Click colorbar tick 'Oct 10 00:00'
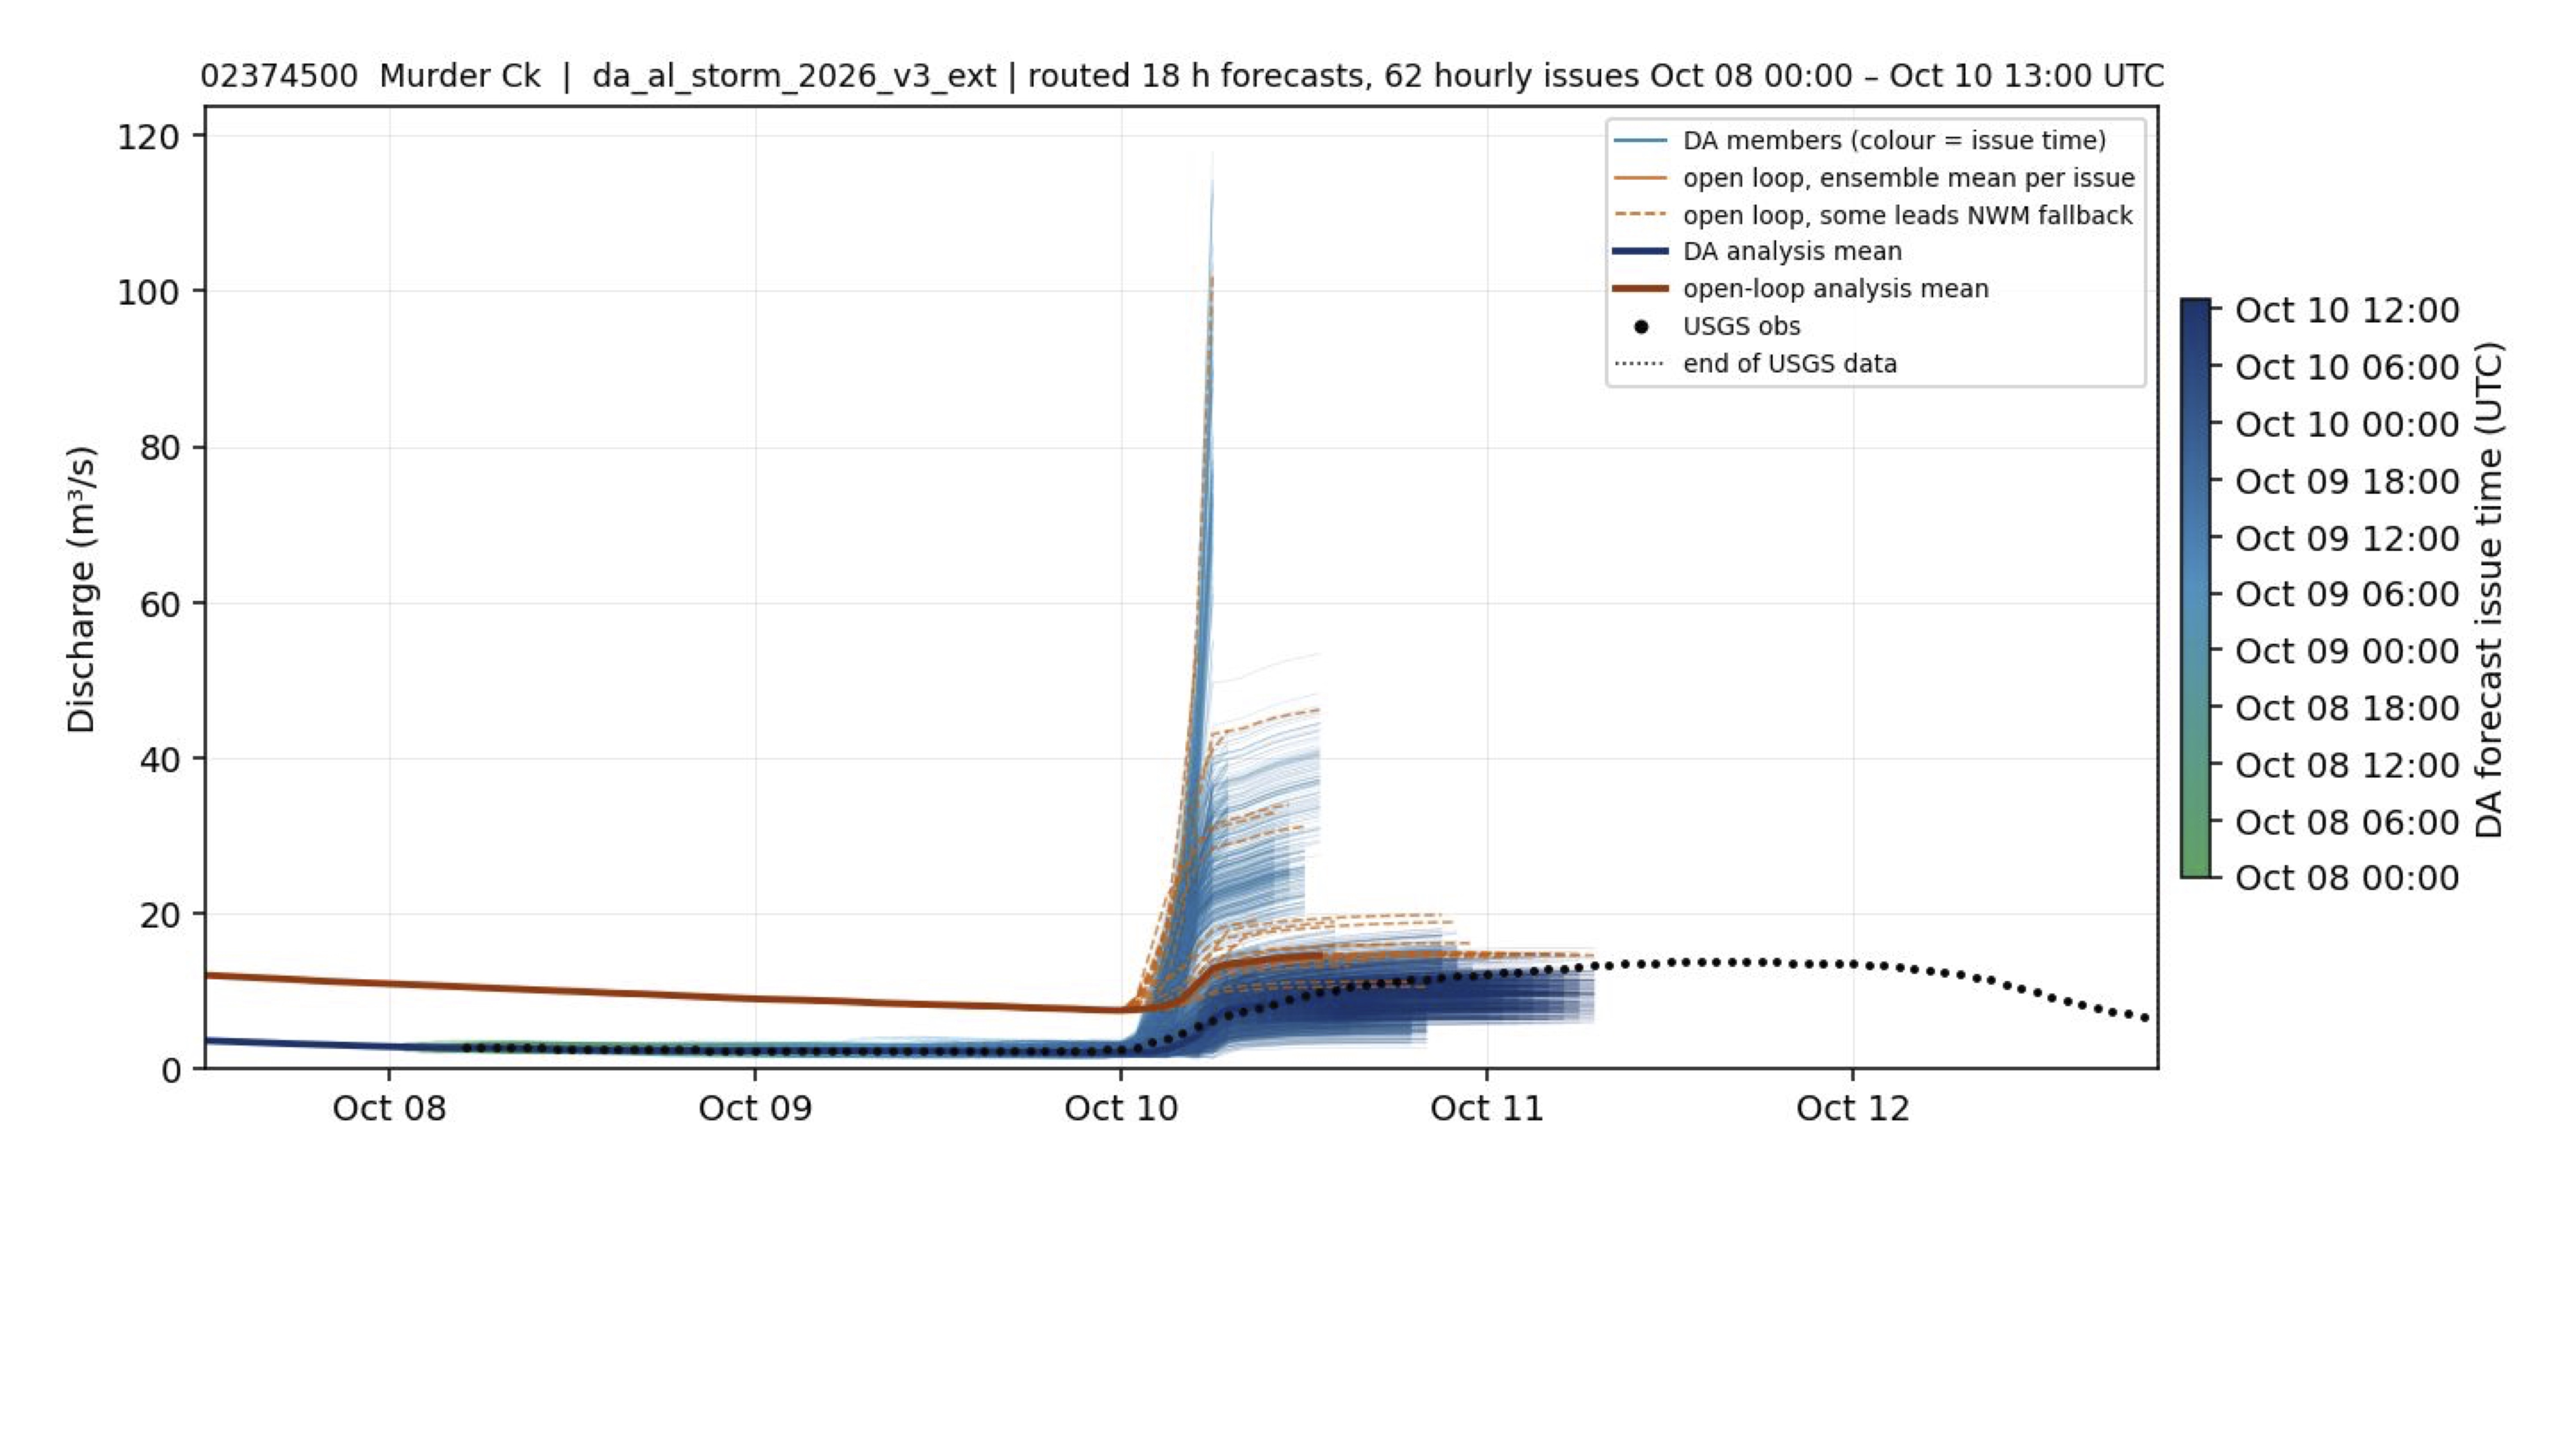 [2347, 424]
